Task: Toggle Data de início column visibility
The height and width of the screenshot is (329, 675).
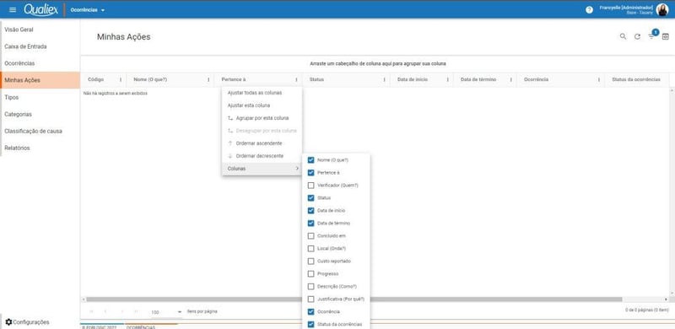Action: pos(310,211)
